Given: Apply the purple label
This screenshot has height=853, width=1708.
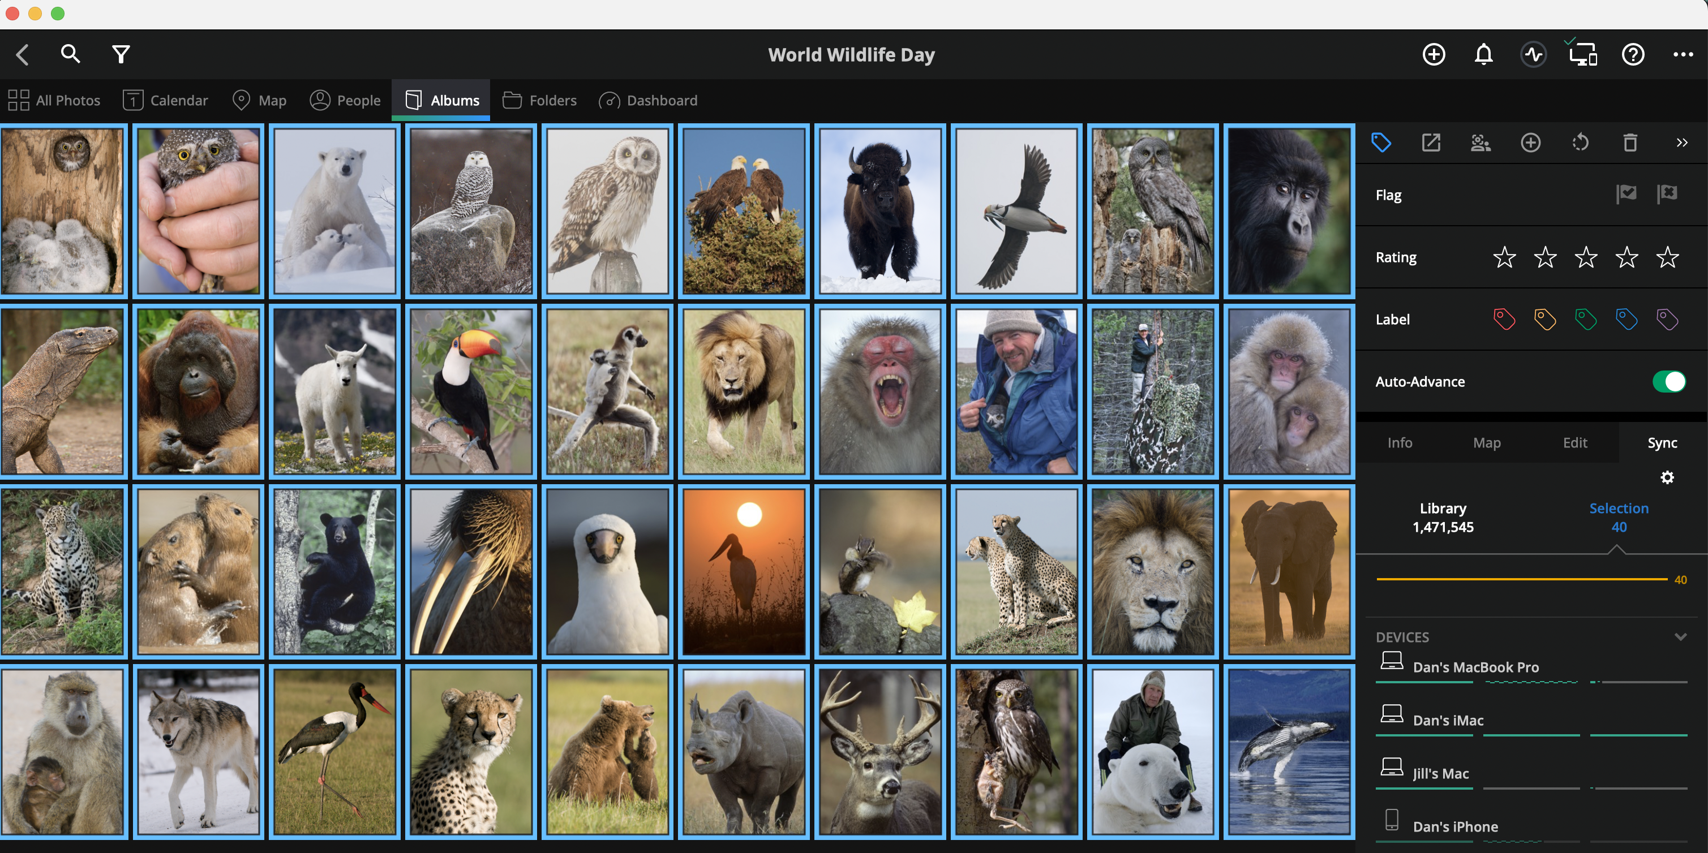Looking at the screenshot, I should 1667,320.
